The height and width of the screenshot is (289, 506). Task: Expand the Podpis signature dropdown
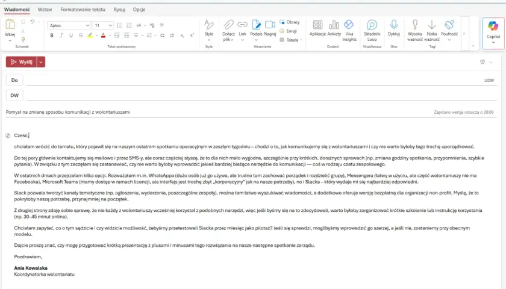[256, 40]
